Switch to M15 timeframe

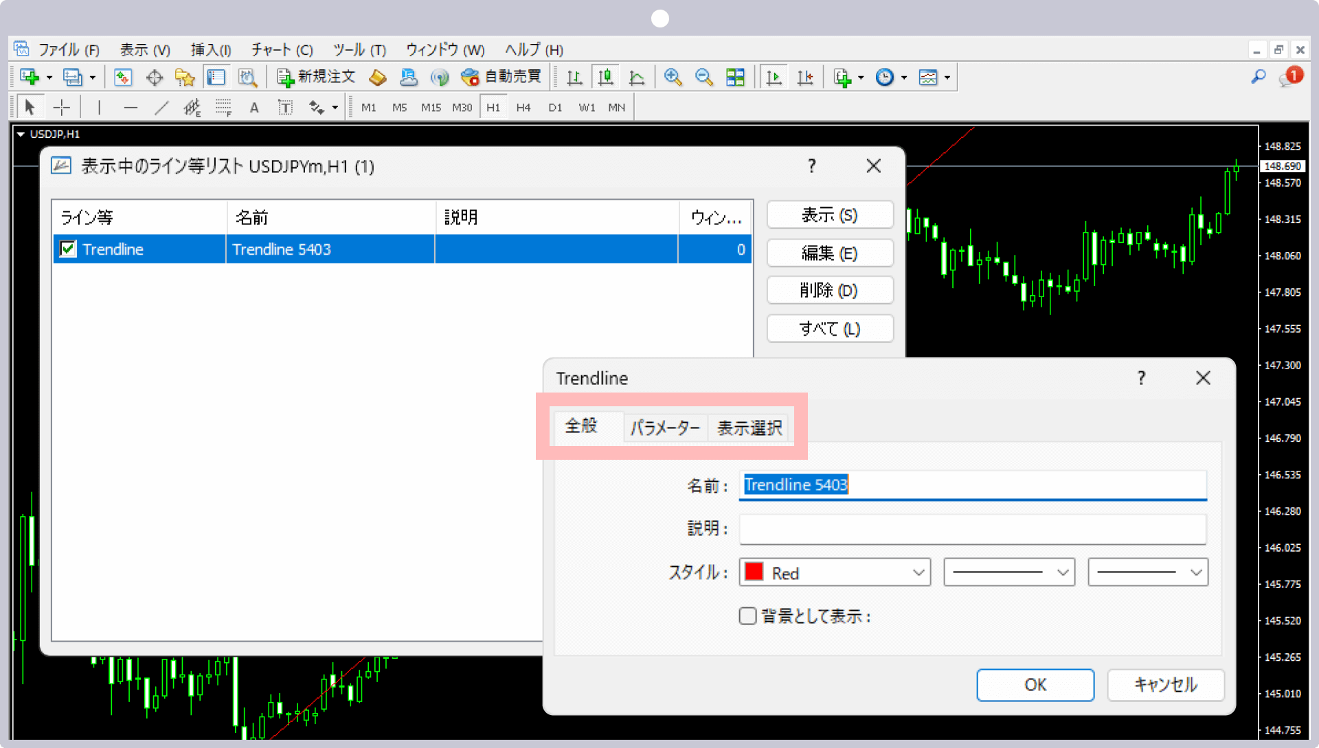click(431, 108)
